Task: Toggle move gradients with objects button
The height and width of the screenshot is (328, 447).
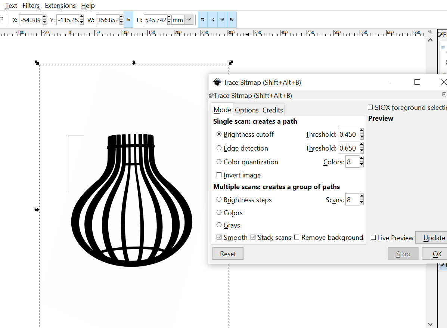Action: (222, 20)
